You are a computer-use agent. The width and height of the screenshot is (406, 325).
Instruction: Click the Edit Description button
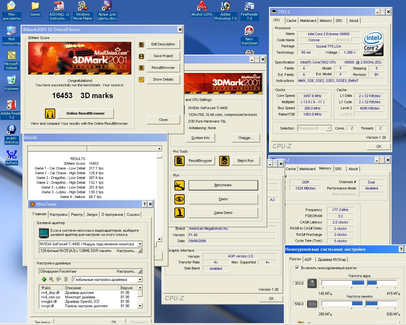pyautogui.click(x=163, y=44)
